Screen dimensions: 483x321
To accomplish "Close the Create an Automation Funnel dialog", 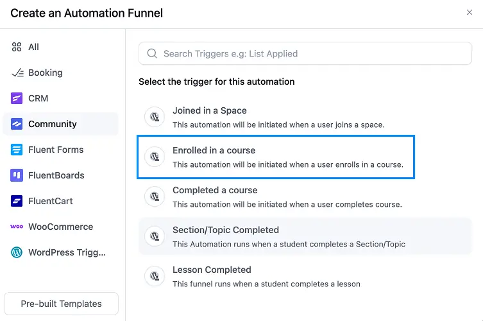I will click(x=469, y=12).
